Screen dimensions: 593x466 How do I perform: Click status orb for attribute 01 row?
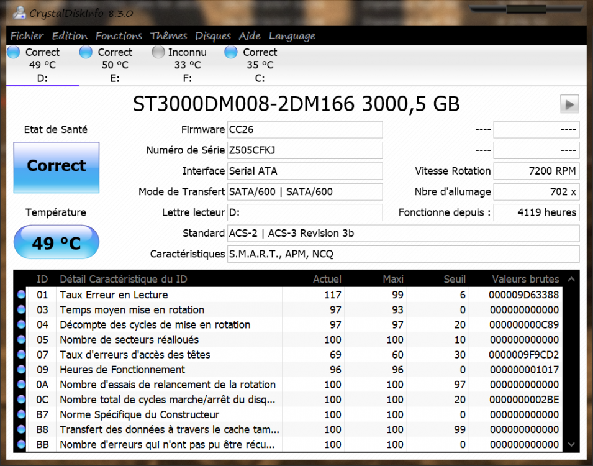21,295
